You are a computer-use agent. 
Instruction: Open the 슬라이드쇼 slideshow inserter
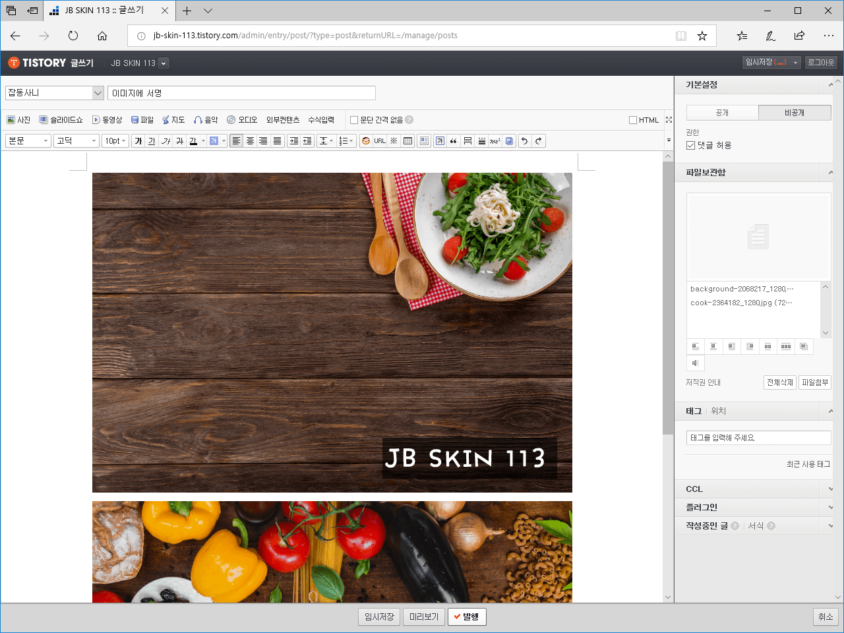coord(61,120)
